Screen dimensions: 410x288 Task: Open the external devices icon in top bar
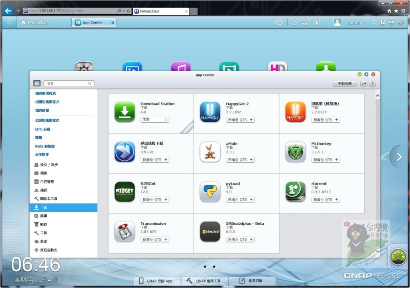305,22
